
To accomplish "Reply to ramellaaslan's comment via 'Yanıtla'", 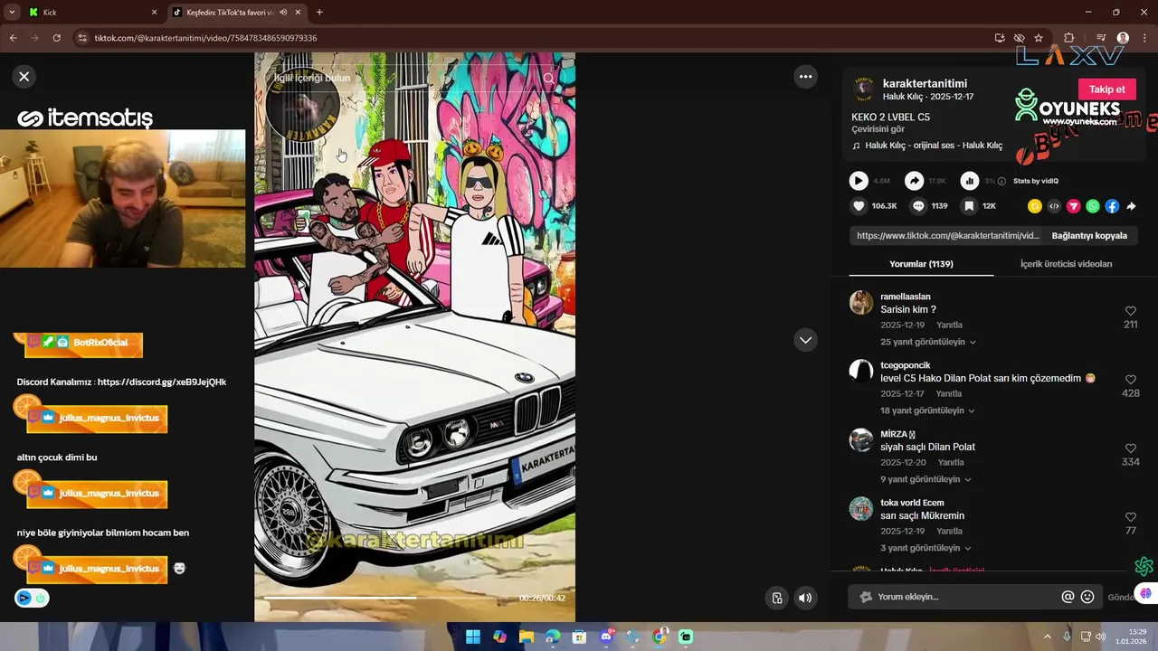I will 949,325.
